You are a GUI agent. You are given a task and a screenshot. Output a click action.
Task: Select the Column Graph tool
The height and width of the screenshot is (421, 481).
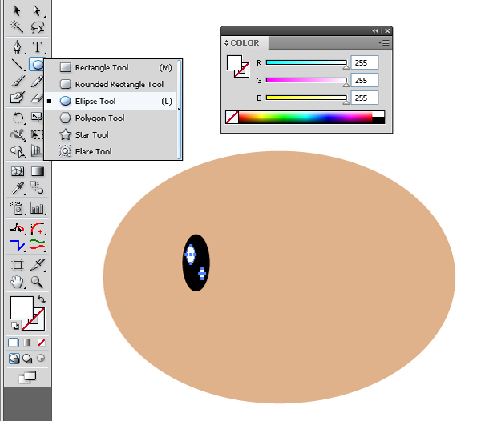point(38,209)
